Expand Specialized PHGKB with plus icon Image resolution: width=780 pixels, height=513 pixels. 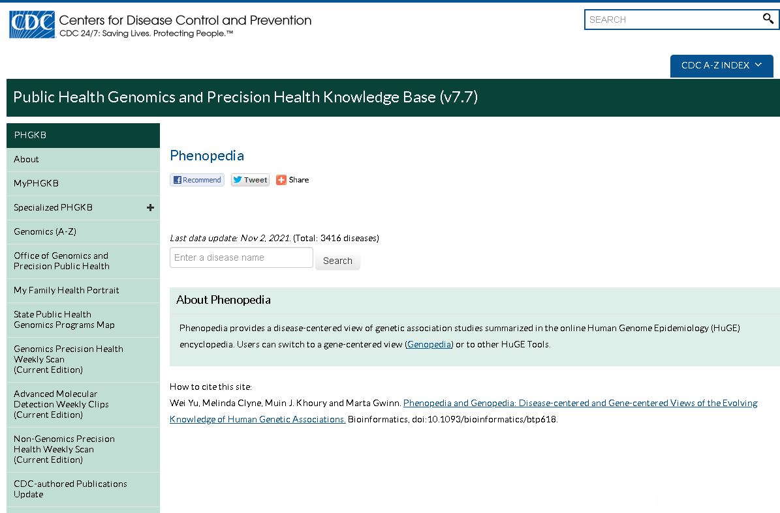coord(150,207)
